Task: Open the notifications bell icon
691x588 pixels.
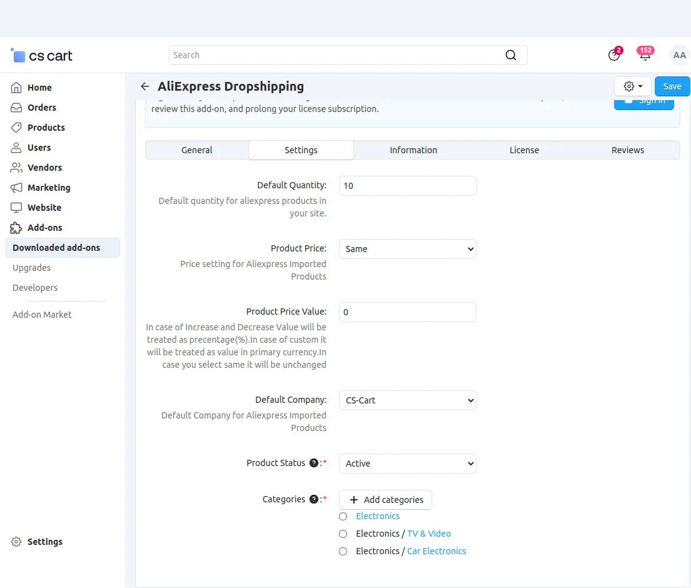Action: tap(645, 55)
